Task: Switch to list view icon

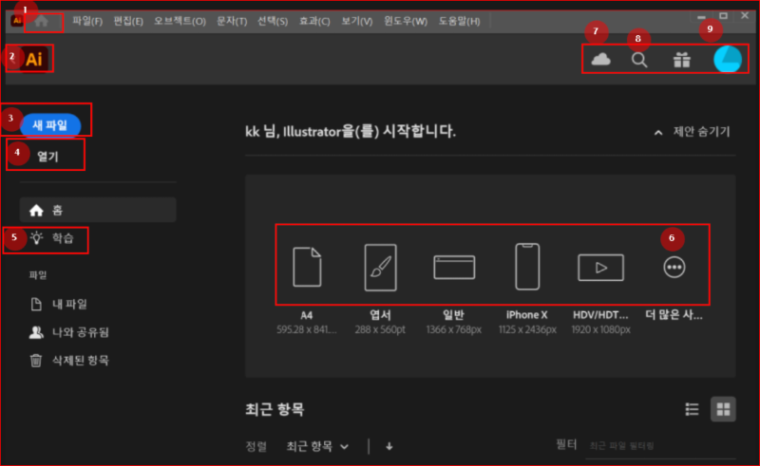Action: (x=693, y=409)
